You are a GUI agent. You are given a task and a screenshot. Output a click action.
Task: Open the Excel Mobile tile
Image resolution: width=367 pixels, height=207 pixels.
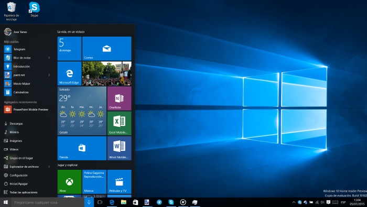pos(120,123)
